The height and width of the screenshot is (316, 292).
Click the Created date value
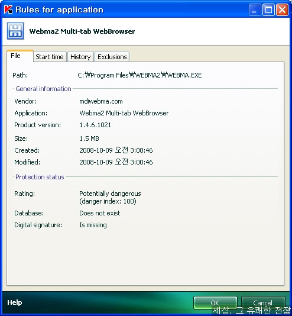[116, 150]
